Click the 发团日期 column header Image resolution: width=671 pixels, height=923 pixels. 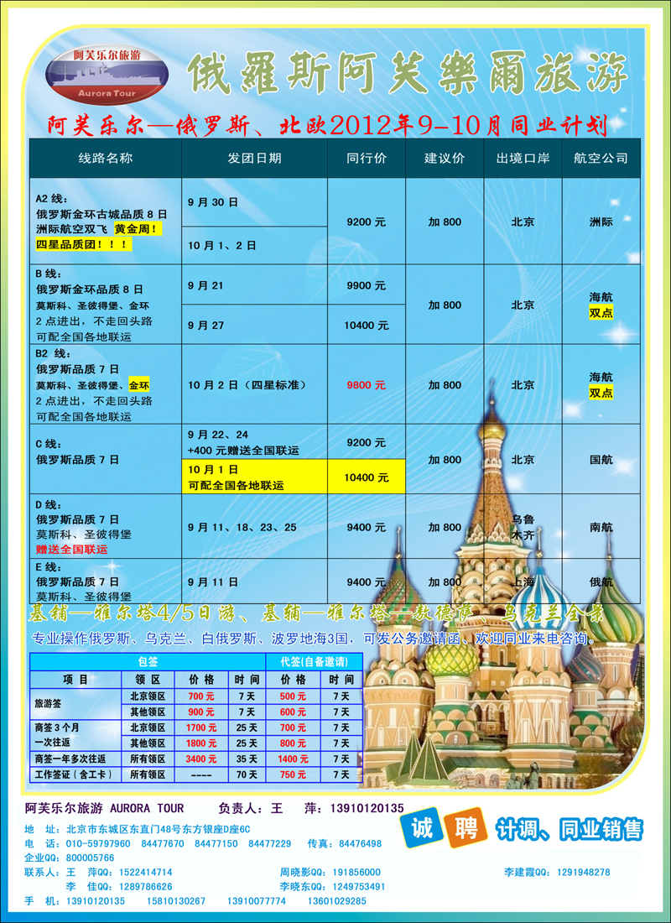[254, 158]
